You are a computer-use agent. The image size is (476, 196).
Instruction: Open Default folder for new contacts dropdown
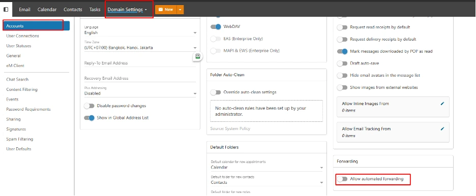click(267, 183)
